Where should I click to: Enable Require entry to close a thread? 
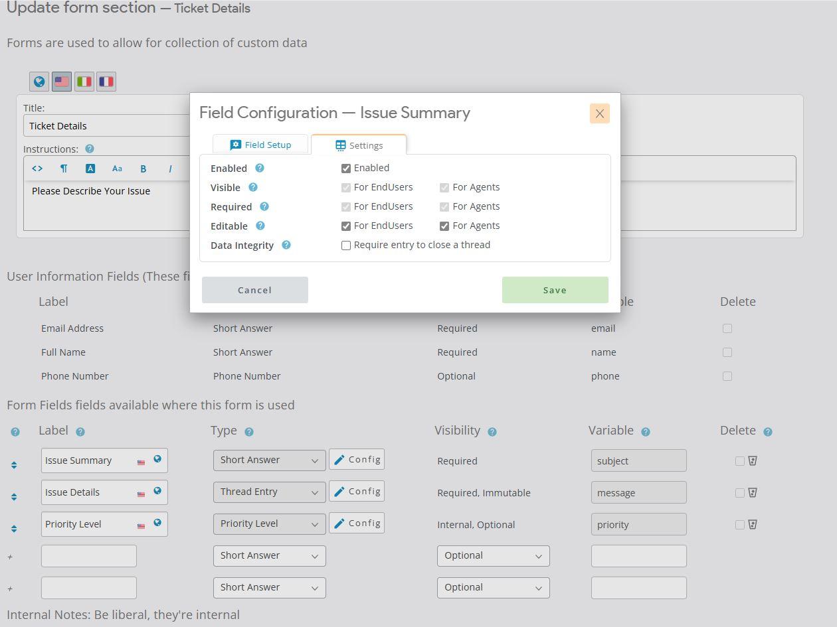point(346,245)
